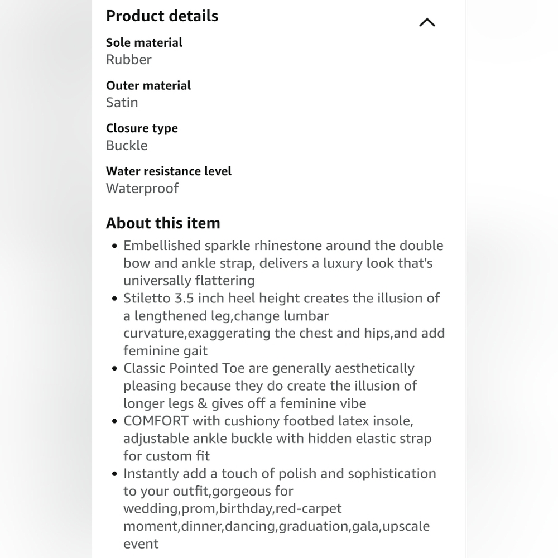Screen dimensions: 558x558
Task: Click the Instantly add a touch bullet
Action: pos(280,508)
